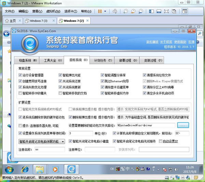The image size is (205, 182).
Task: Click the 注册单位 input field
Action: tap(100, 150)
